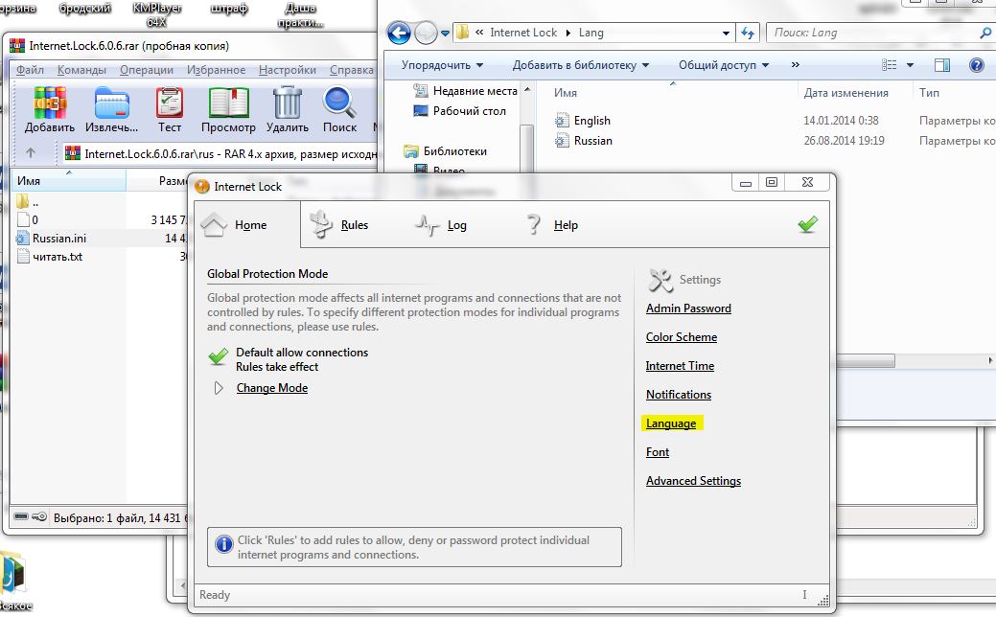This screenshot has height=617, width=996.
Task: Switch to the Log tab
Action: 442,225
